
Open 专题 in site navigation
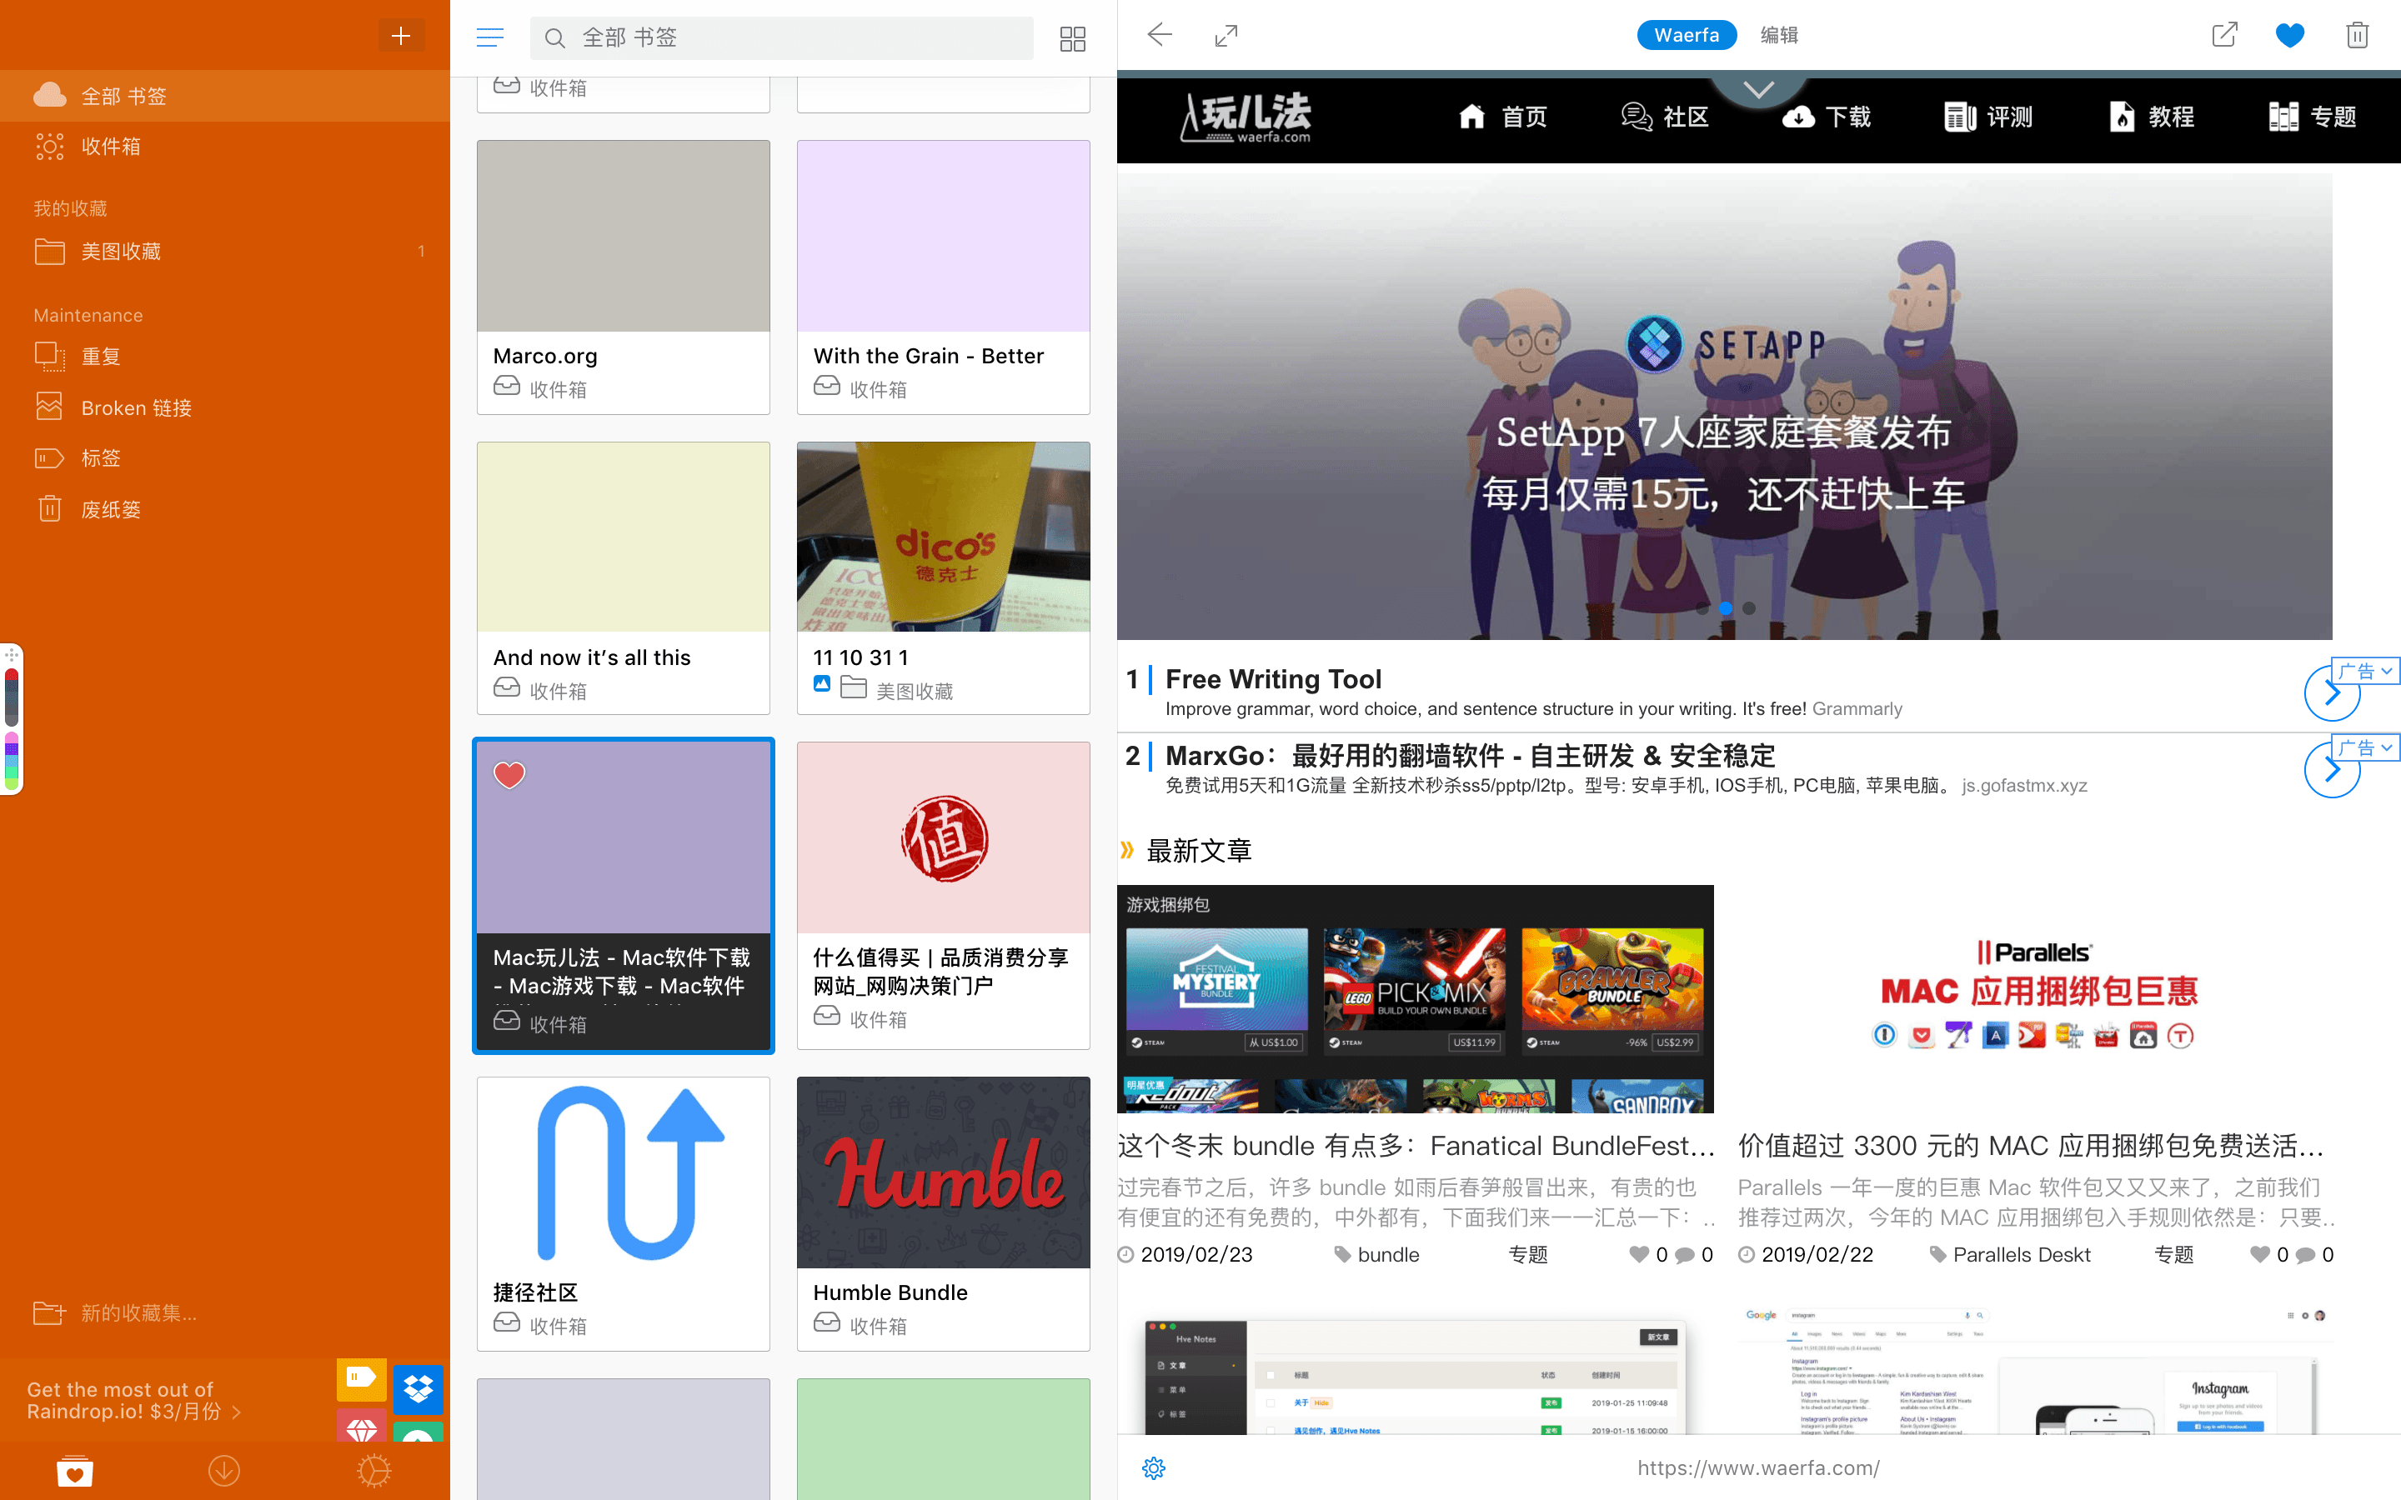[2313, 117]
